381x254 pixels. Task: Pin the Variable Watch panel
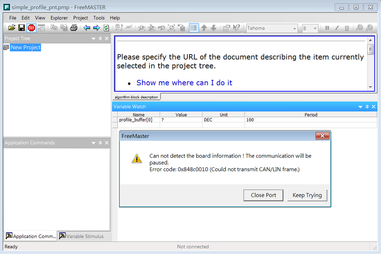(x=367, y=107)
